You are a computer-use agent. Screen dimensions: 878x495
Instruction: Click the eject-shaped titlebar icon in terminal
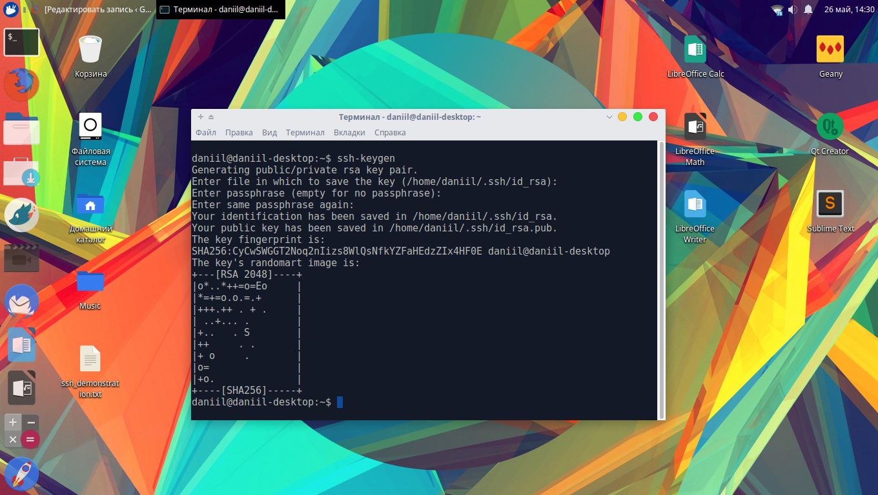coord(211,117)
